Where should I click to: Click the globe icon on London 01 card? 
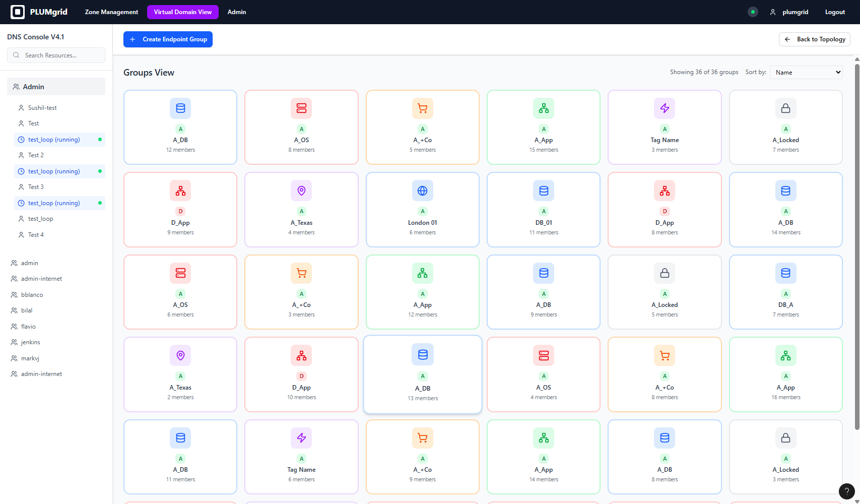click(x=422, y=191)
